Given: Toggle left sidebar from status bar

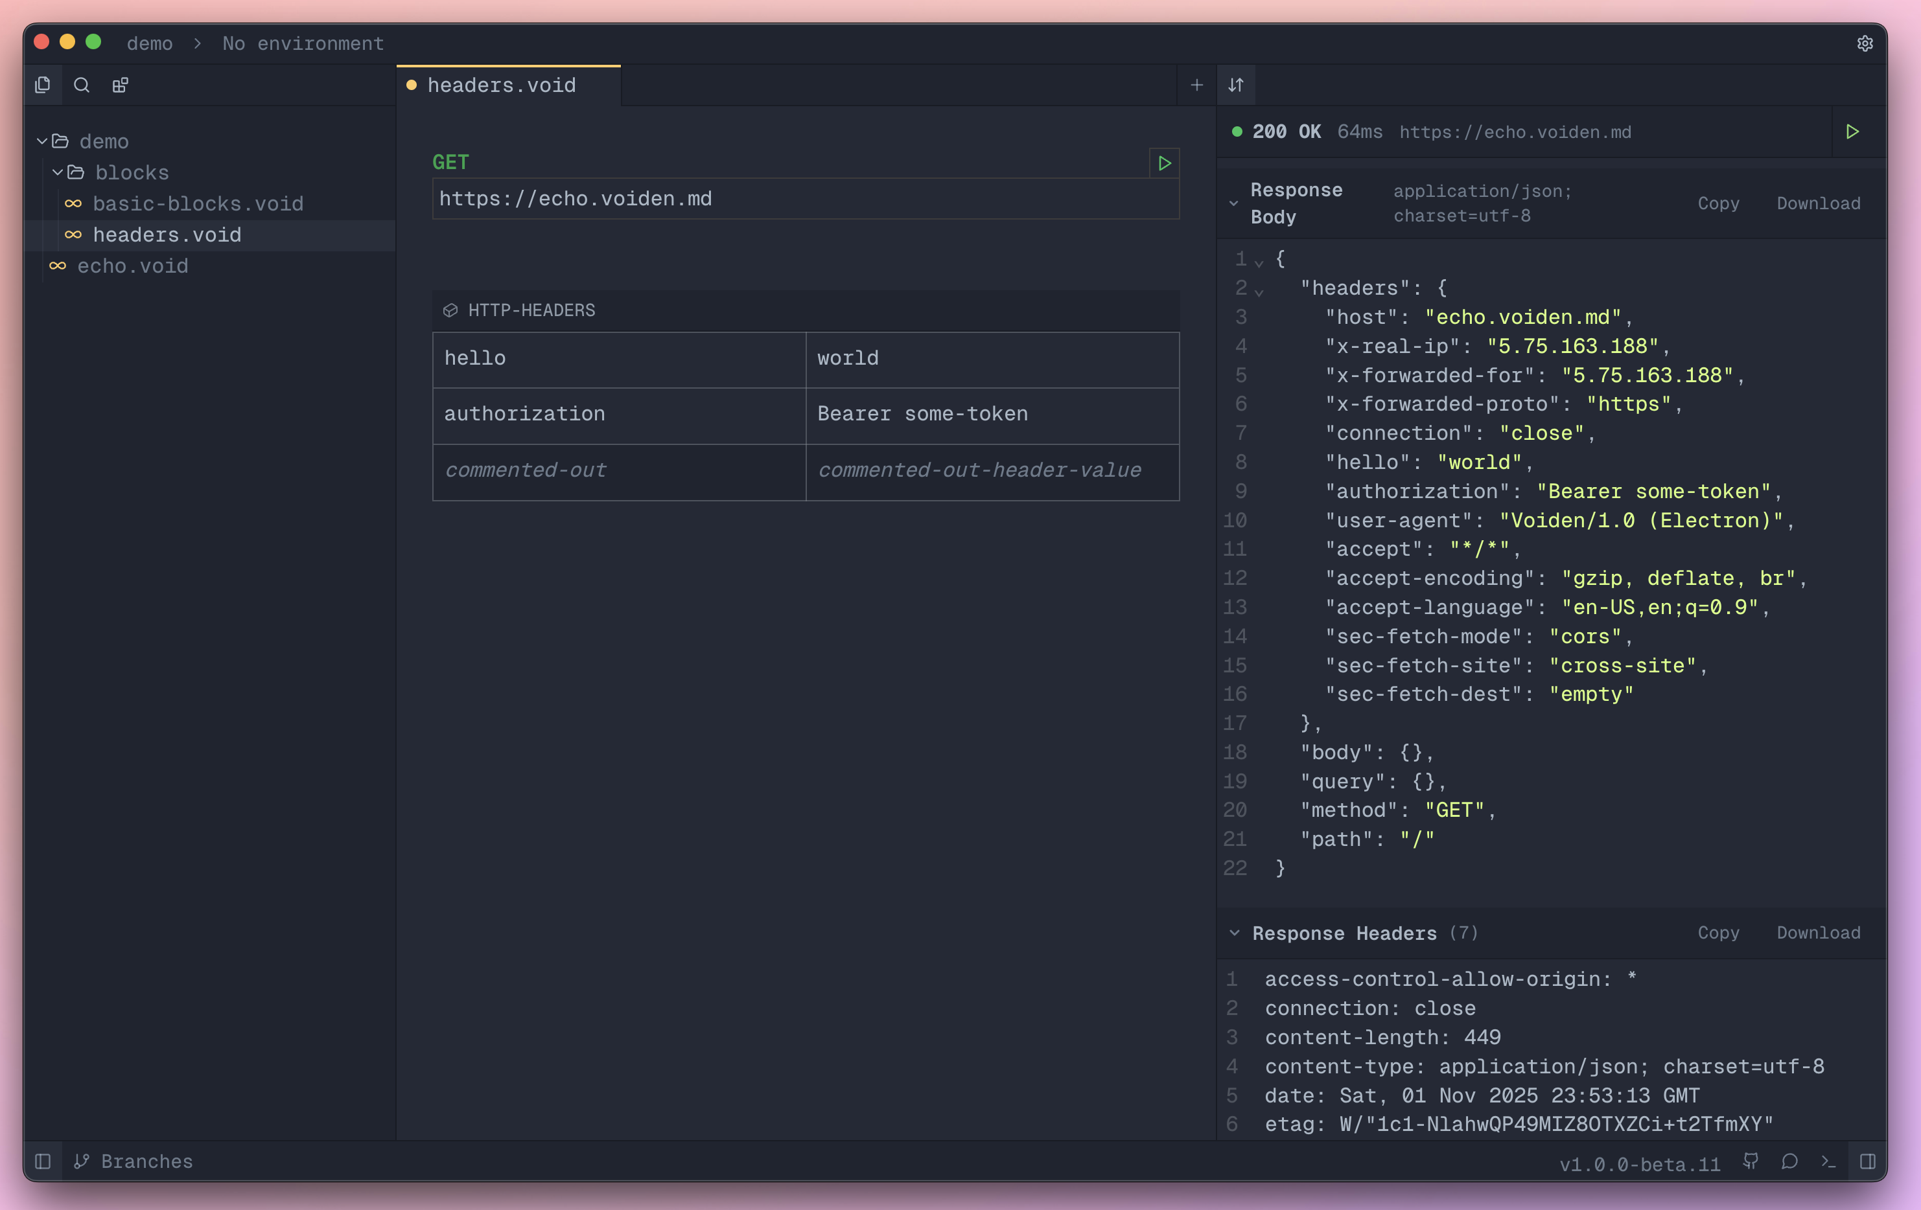Looking at the screenshot, I should (x=43, y=1161).
